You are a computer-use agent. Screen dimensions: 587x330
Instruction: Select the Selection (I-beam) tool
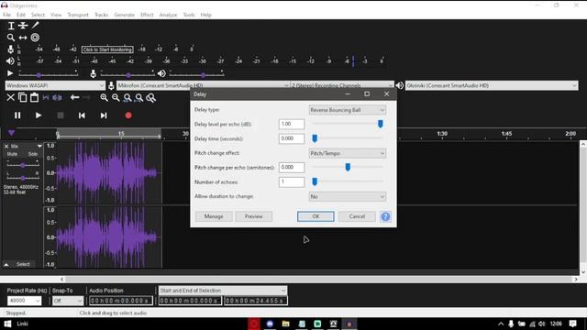[x=11, y=26]
